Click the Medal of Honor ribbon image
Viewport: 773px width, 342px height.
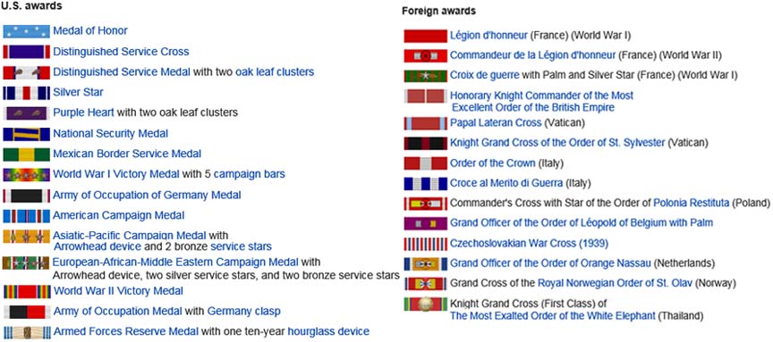click(x=27, y=31)
